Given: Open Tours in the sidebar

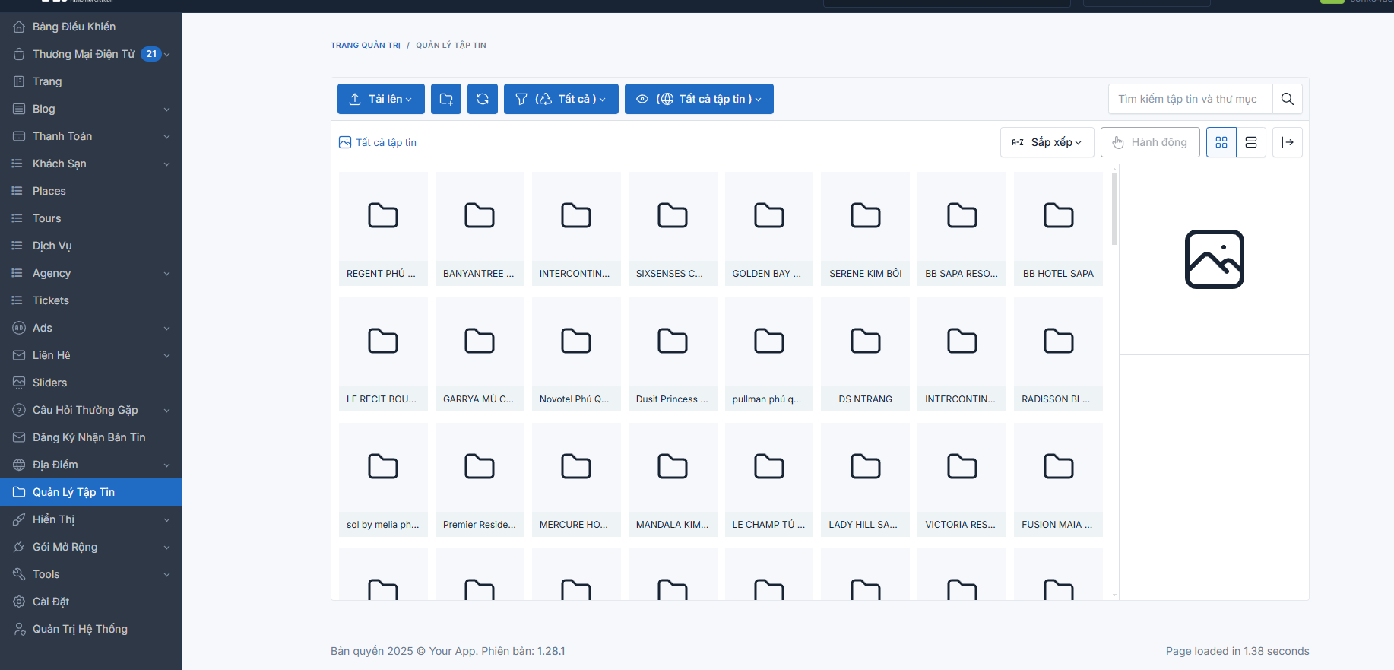Looking at the screenshot, I should click(x=90, y=218).
